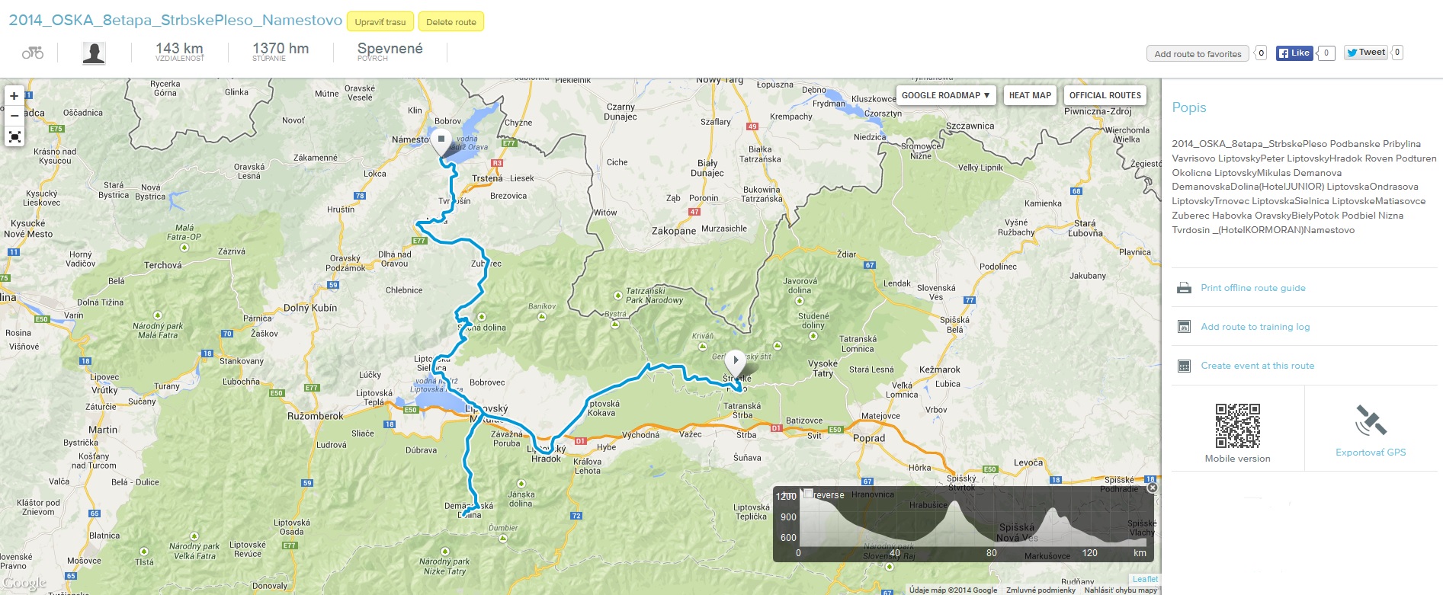Click the Tweet count box
Viewport: 1443px width, 595px height.
pos(1397,53)
